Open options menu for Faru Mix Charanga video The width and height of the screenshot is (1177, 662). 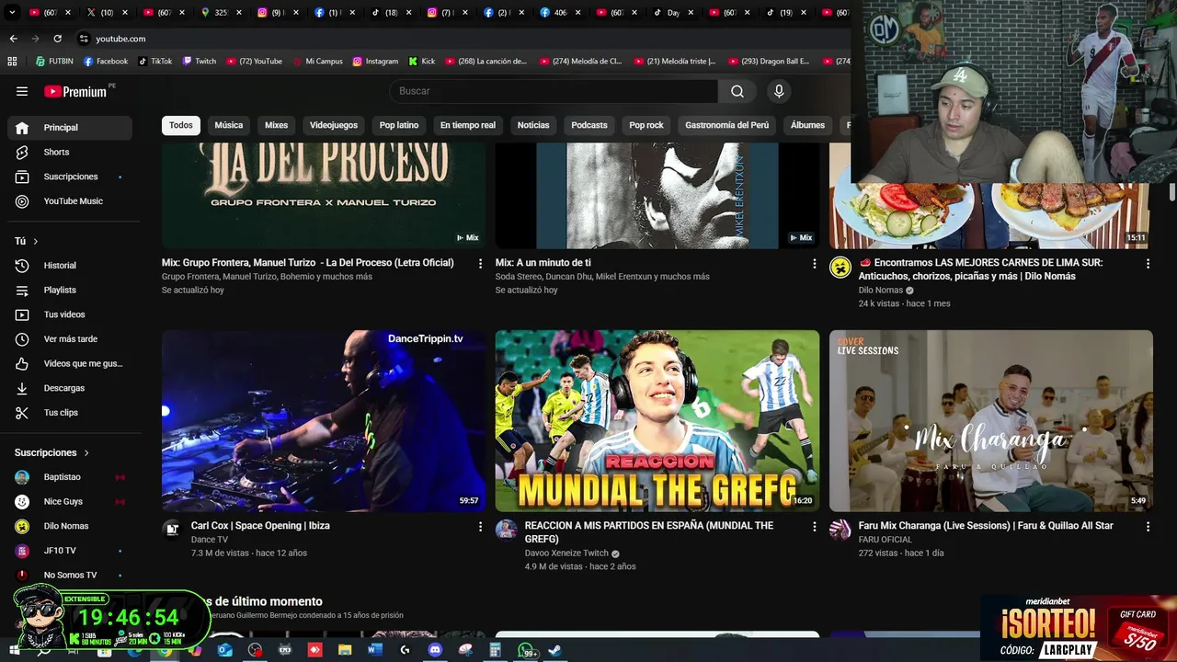point(1148,526)
